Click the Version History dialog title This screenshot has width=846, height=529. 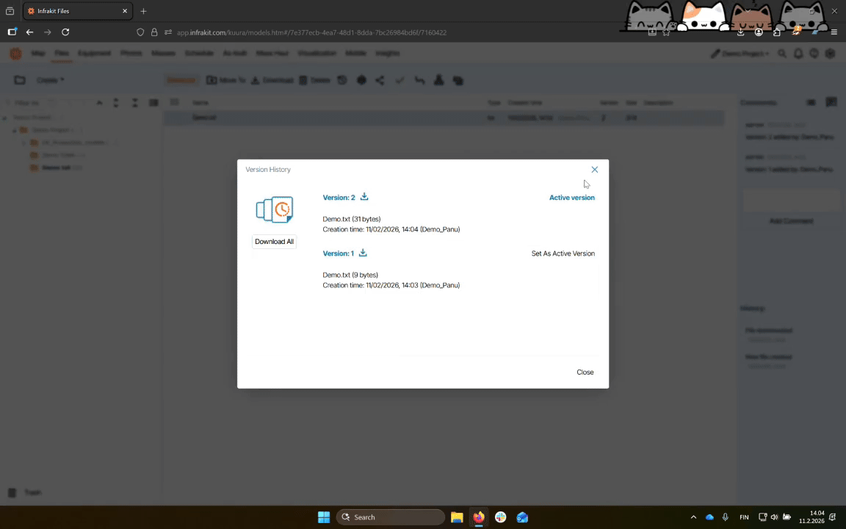268,170
